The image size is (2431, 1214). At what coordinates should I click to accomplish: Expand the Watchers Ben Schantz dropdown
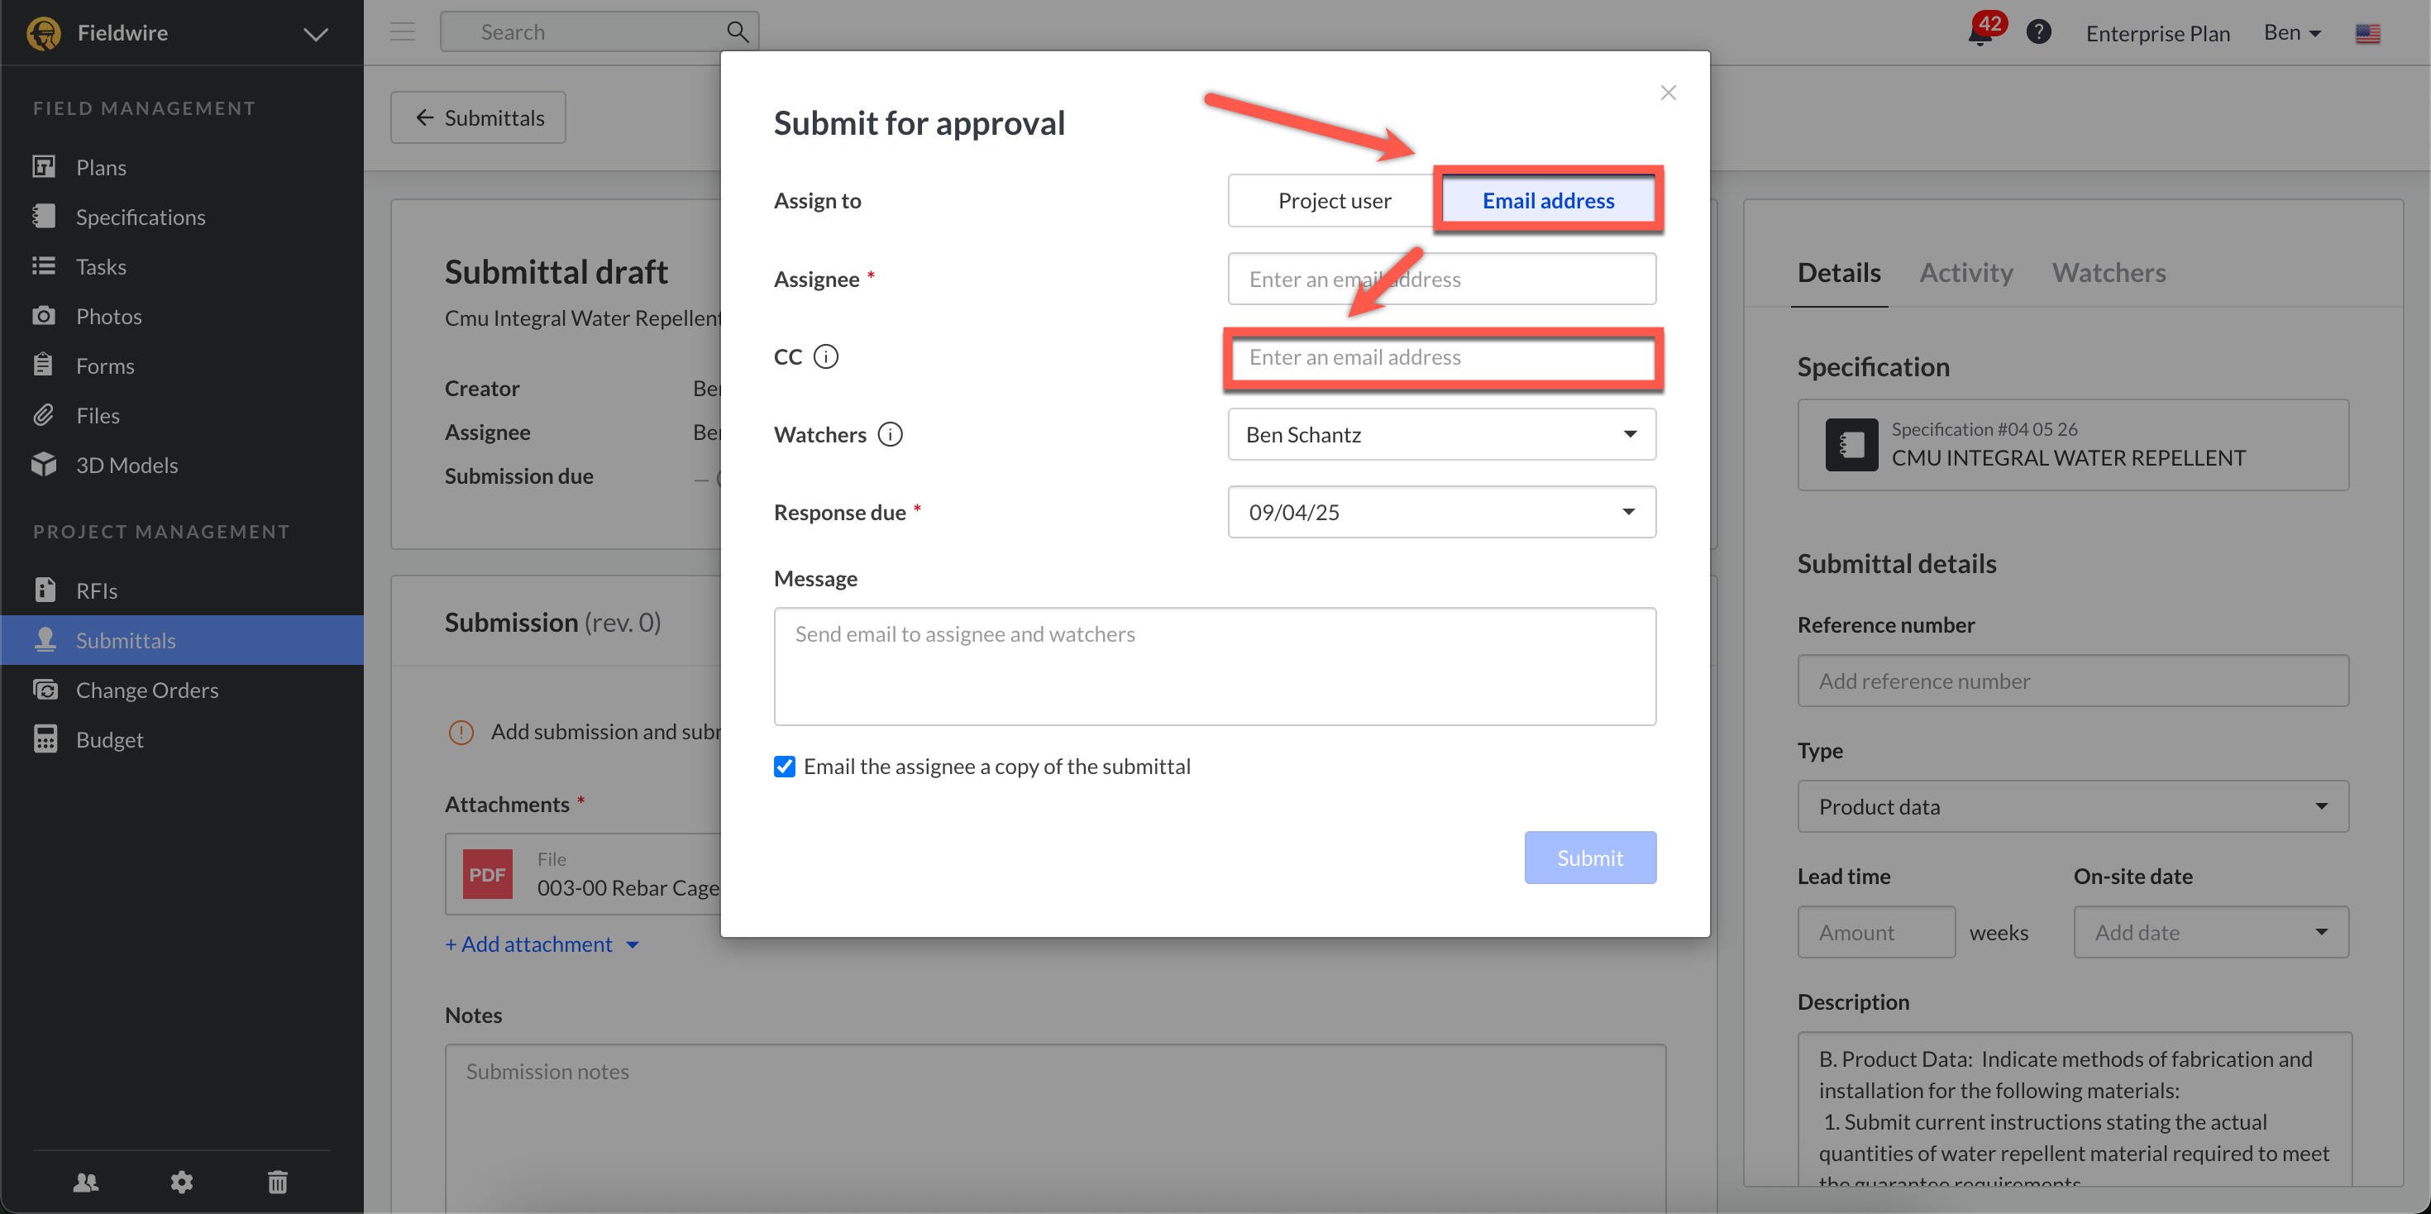pyautogui.click(x=1441, y=434)
